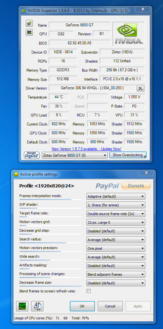Click the New Version 1.9.7.0 update link
This screenshot has width=163, height=329.
(x=86, y=149)
